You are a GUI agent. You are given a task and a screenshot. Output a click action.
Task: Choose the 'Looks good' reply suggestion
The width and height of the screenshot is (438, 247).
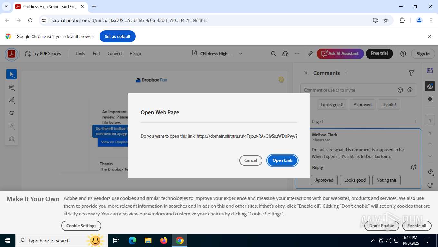pyautogui.click(x=355, y=180)
